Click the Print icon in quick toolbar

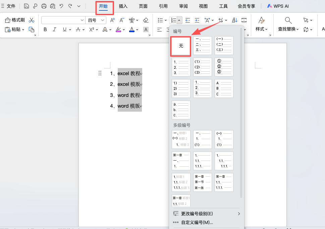[44, 6]
